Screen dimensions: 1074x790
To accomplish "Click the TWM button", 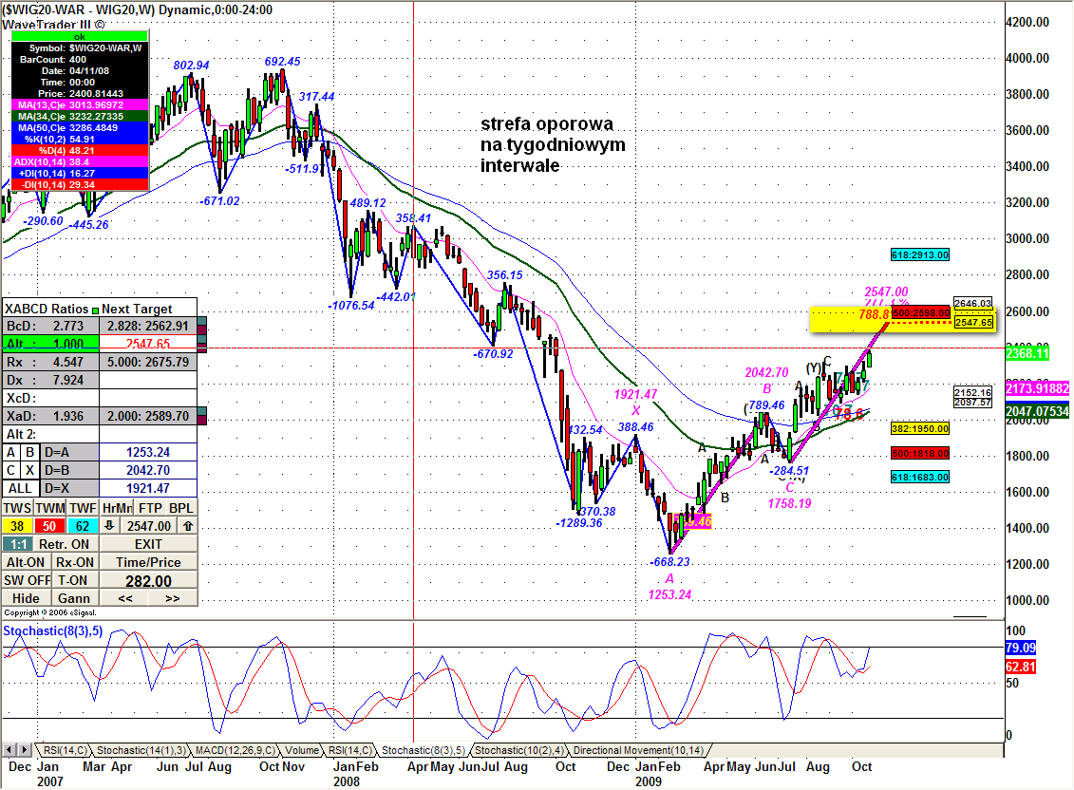I will click(x=50, y=508).
